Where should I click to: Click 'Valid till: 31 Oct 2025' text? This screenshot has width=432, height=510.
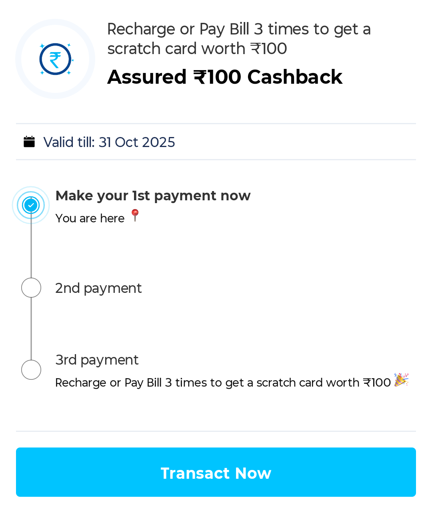(x=109, y=142)
